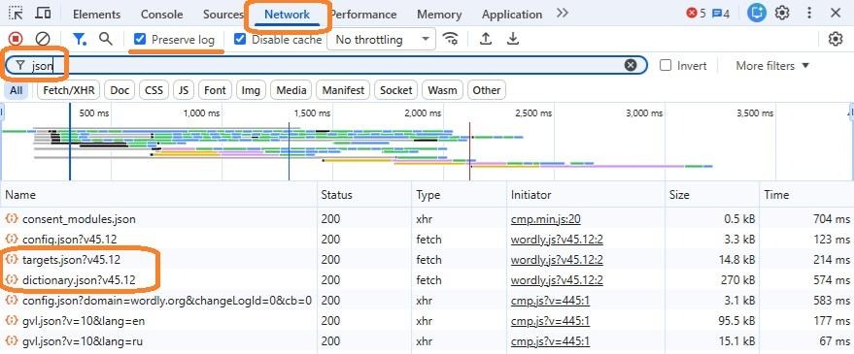Sort requests by Name column
854x354 pixels.
pos(158,195)
